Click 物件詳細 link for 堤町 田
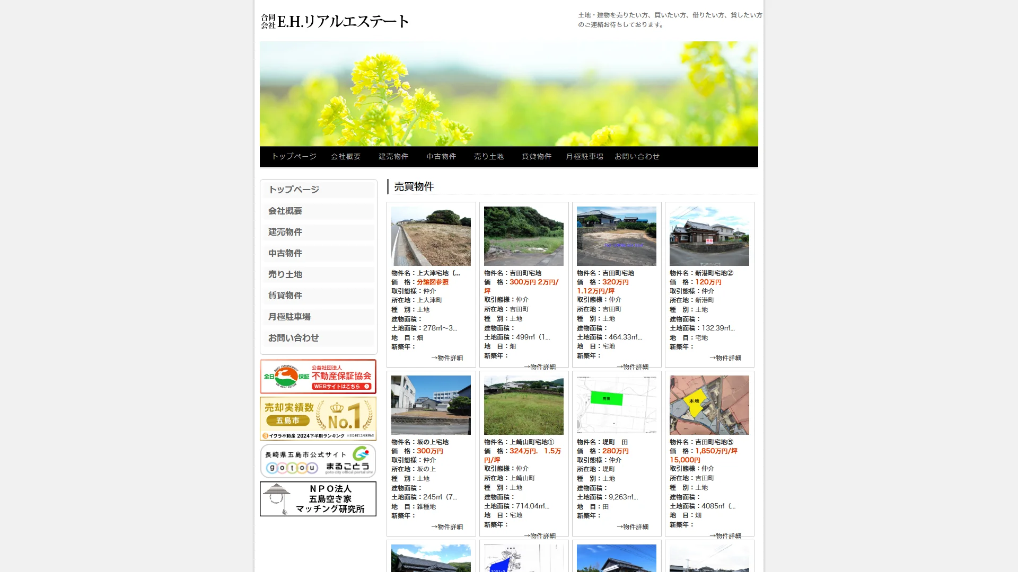The width and height of the screenshot is (1018, 572). pyautogui.click(x=633, y=527)
